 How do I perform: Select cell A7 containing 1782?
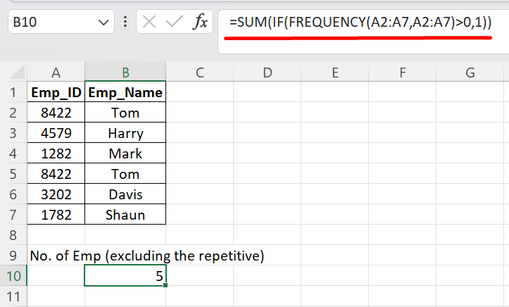click(56, 215)
